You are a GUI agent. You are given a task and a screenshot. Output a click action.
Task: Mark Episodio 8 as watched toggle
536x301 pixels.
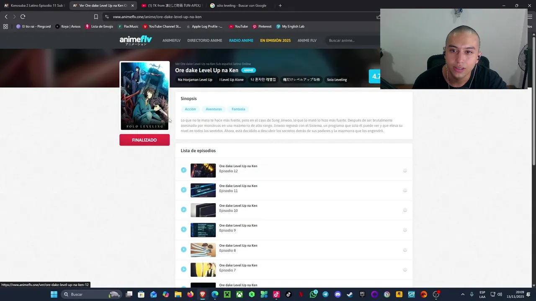click(x=405, y=250)
